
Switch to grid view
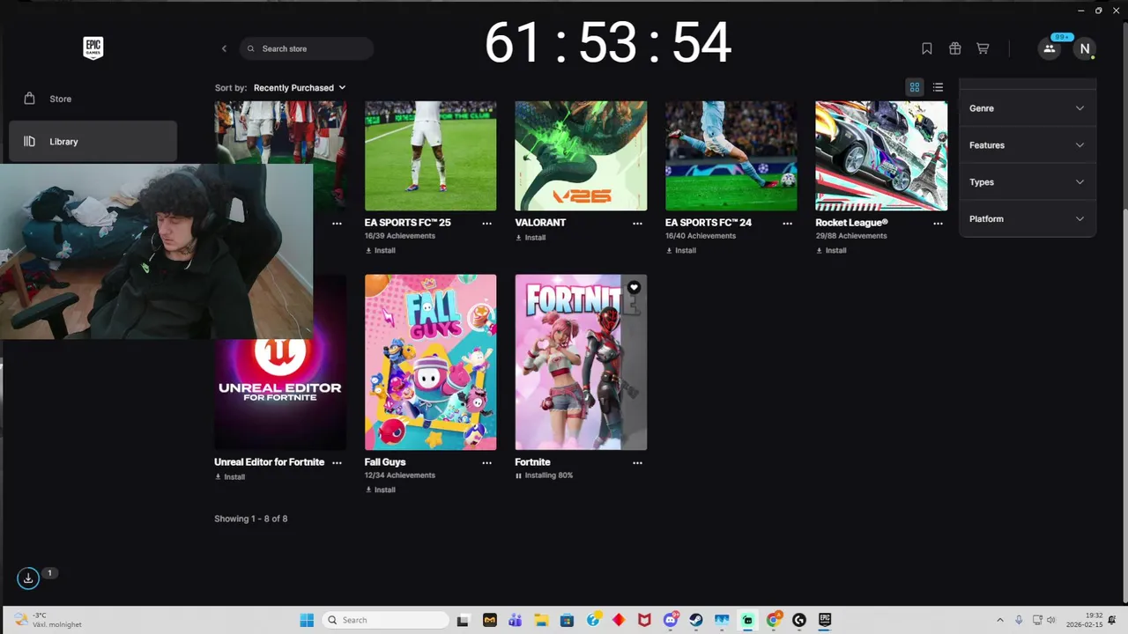[x=915, y=87]
